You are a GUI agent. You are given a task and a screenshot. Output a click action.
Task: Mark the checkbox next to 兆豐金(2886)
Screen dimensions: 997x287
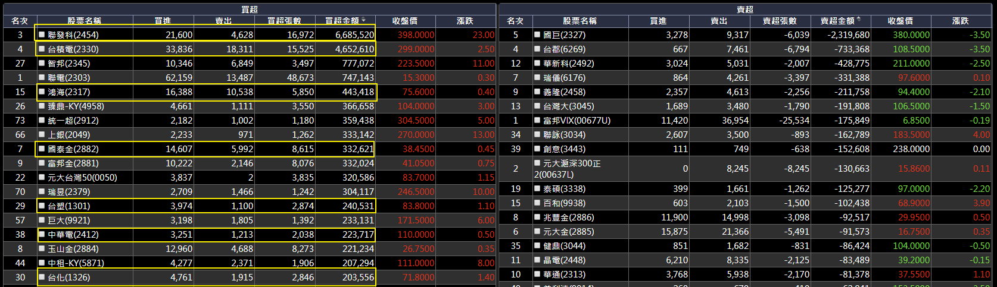(537, 217)
